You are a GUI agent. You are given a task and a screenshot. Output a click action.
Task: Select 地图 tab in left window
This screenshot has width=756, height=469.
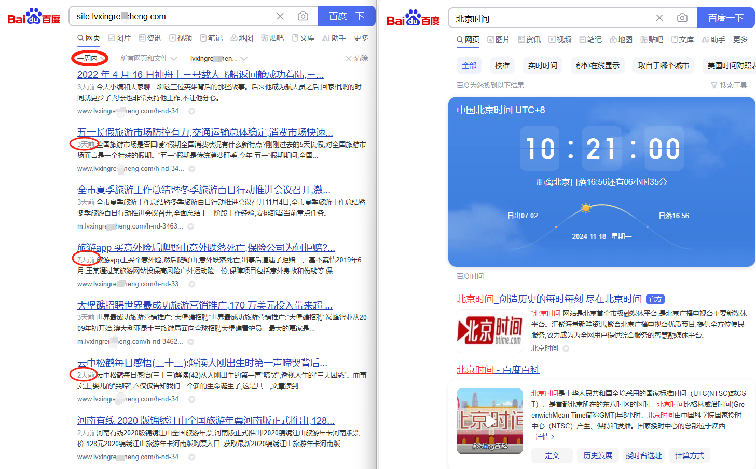(x=242, y=38)
